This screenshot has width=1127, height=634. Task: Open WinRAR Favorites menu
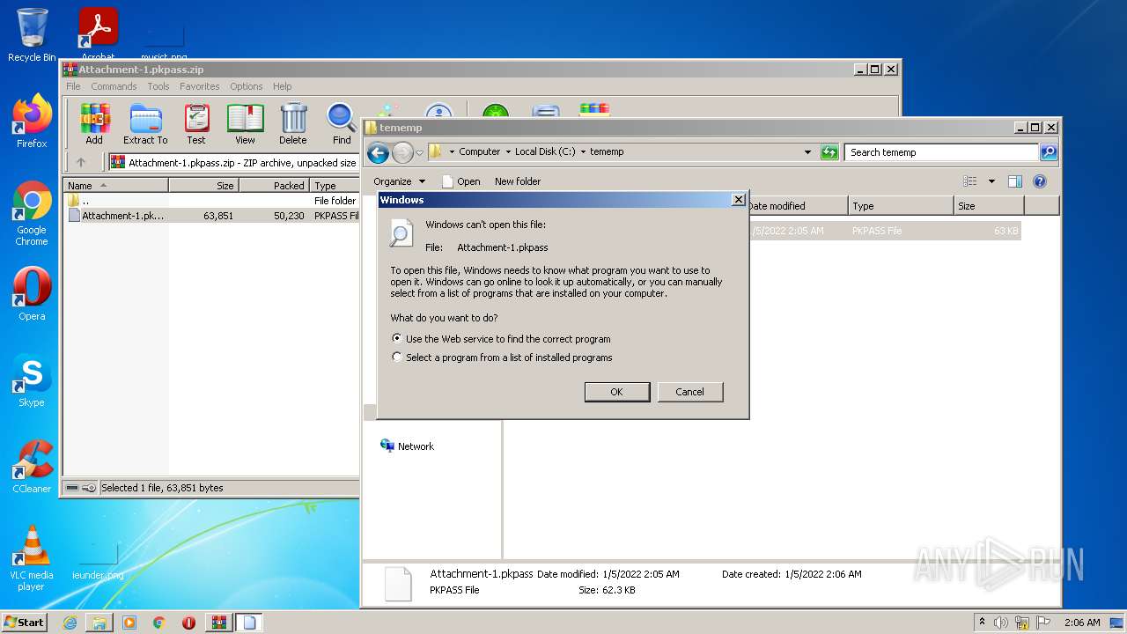[x=200, y=86]
